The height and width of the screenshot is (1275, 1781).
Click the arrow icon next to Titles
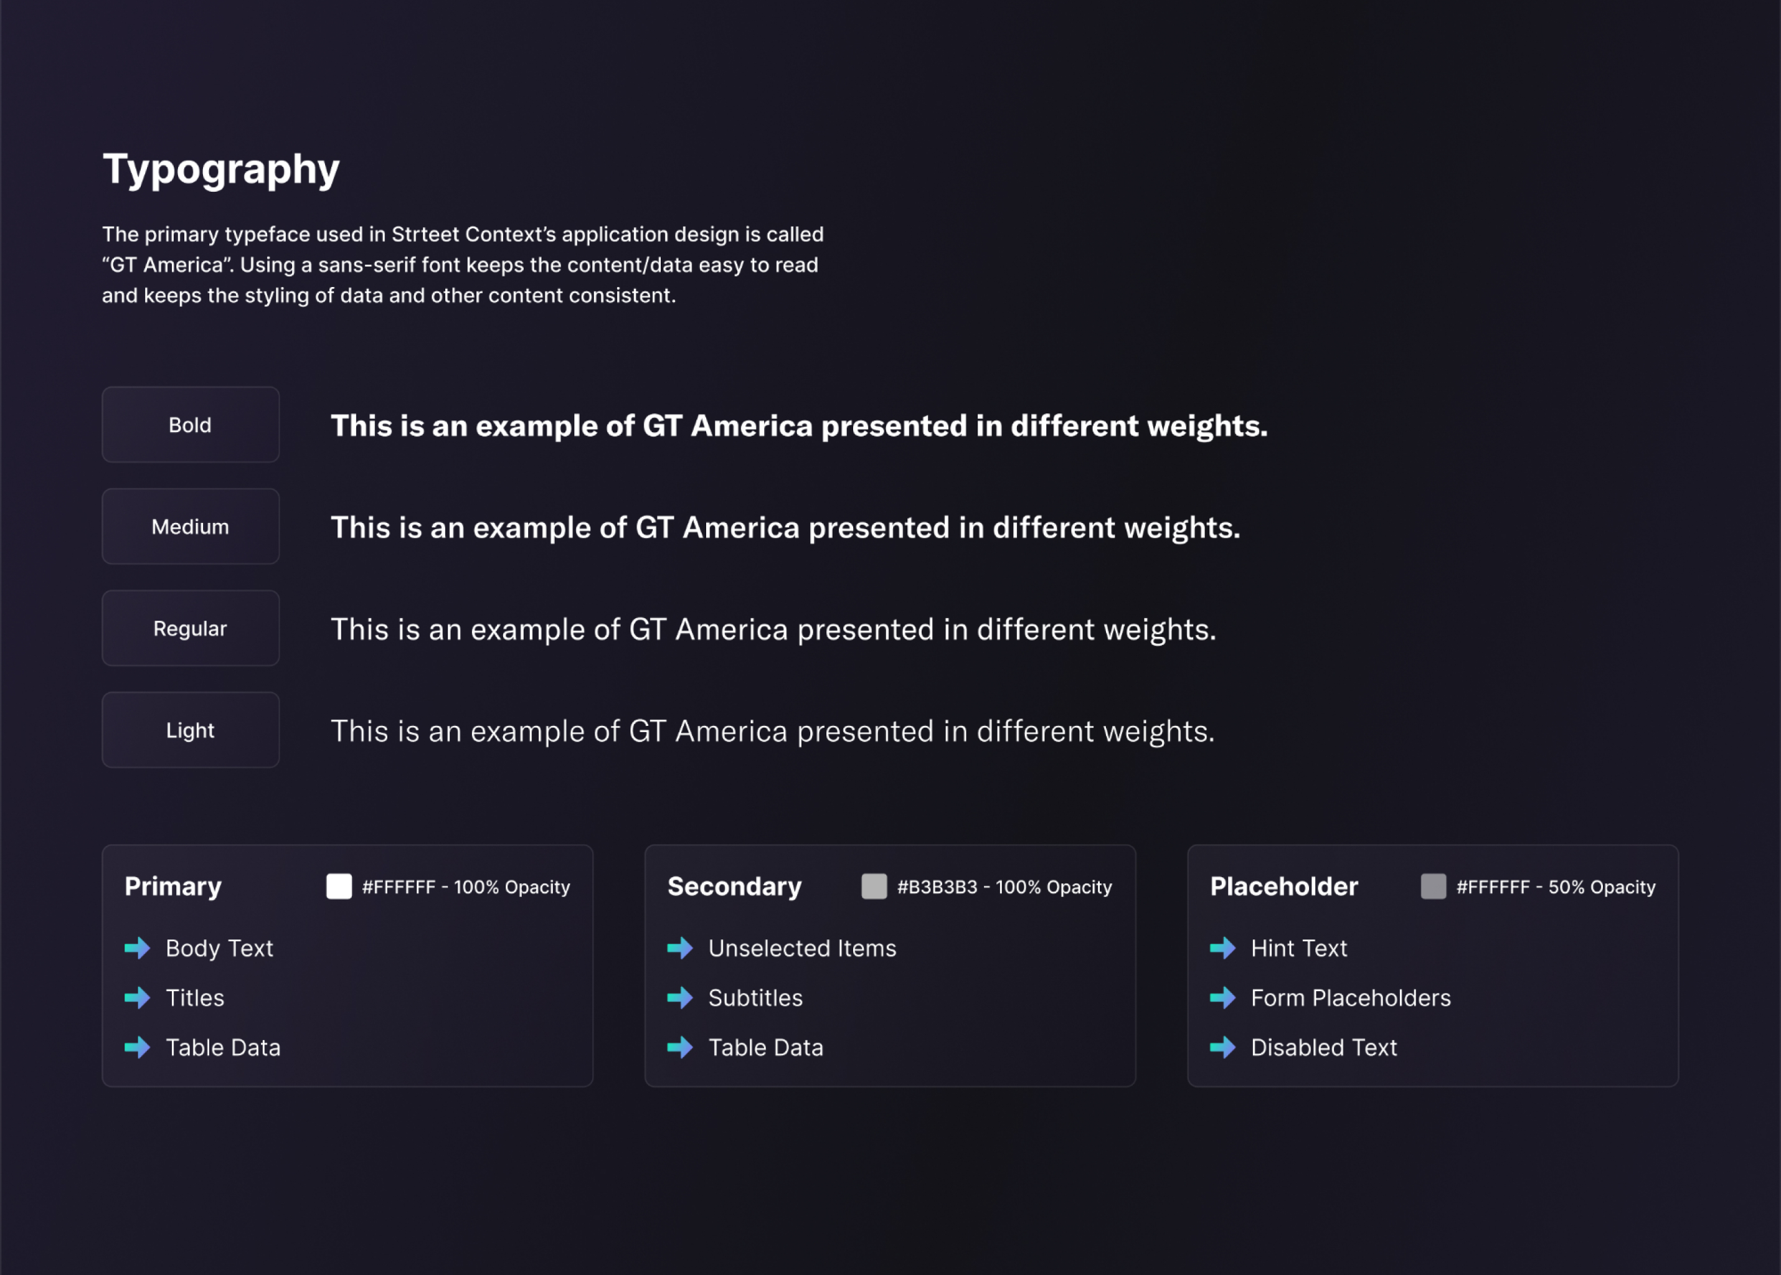pos(138,998)
